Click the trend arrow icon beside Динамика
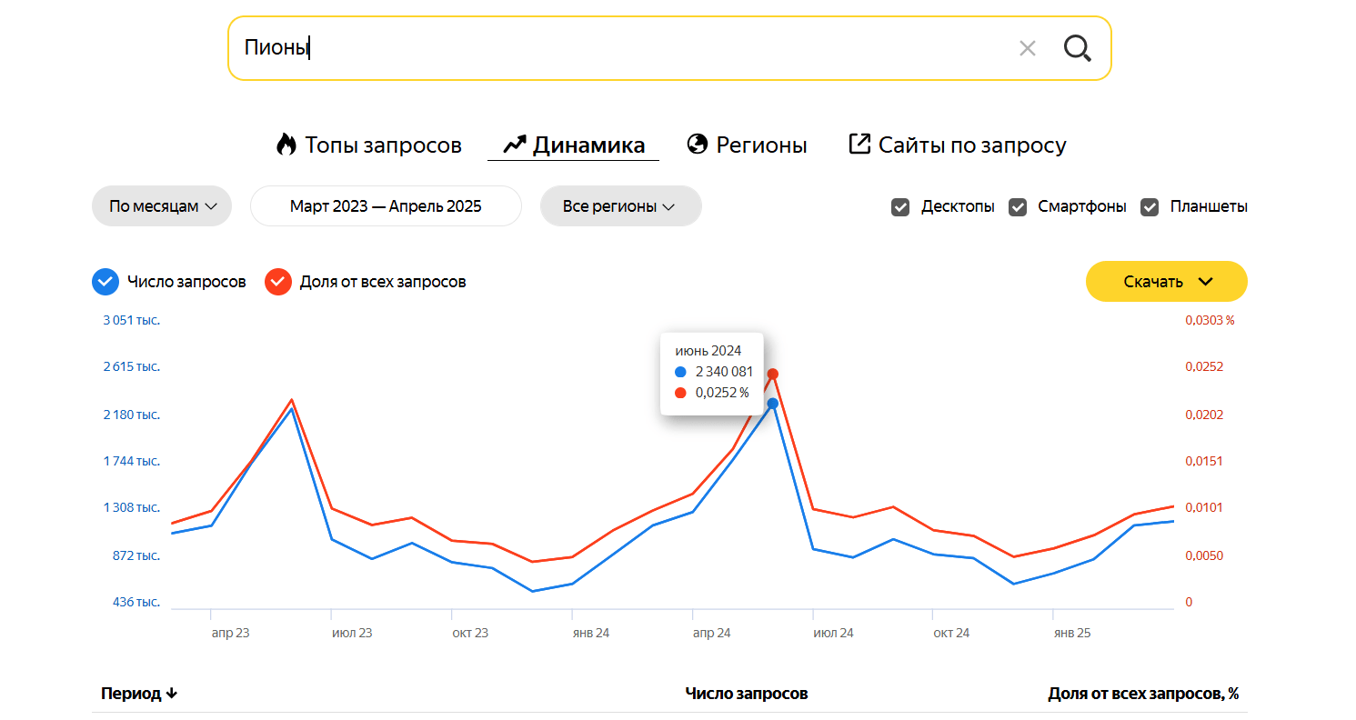Screen dimensions: 1356x720 (x=515, y=145)
